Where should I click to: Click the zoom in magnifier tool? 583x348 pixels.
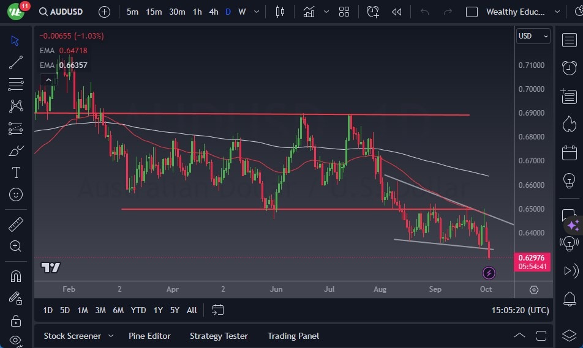16,246
